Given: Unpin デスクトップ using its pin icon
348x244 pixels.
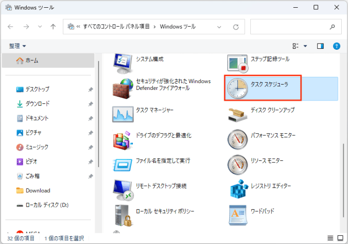Looking at the screenshot, I should [x=90, y=89].
